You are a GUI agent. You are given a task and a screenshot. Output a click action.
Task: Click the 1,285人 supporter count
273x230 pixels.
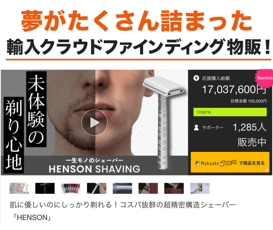pyautogui.click(x=250, y=127)
